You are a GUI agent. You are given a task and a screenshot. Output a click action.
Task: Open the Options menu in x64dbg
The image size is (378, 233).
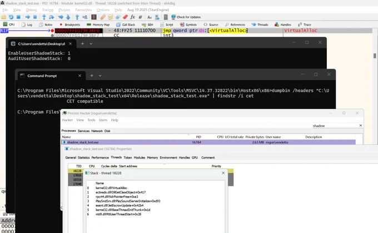[x=103, y=10]
